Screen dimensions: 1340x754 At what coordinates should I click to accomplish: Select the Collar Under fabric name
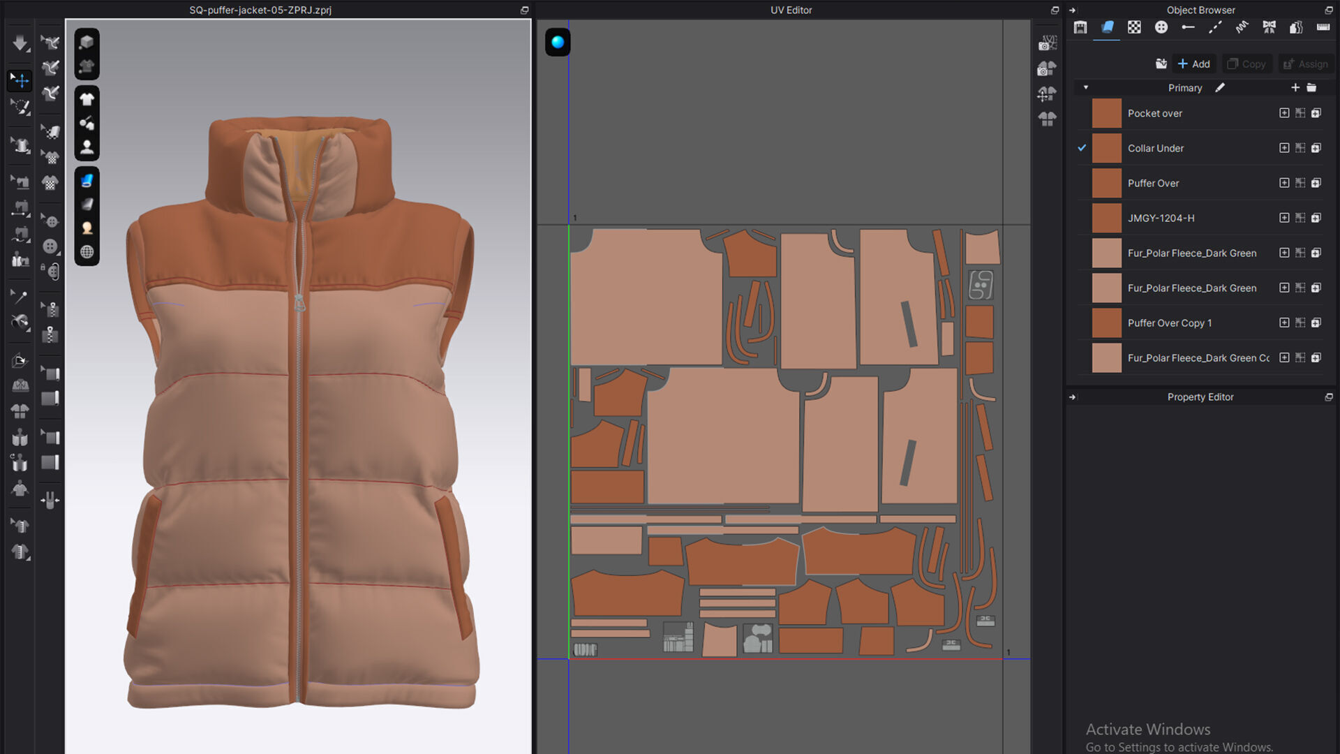tap(1156, 148)
